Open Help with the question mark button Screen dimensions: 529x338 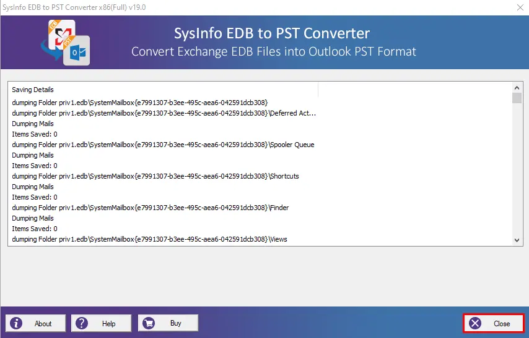pyautogui.click(x=101, y=323)
